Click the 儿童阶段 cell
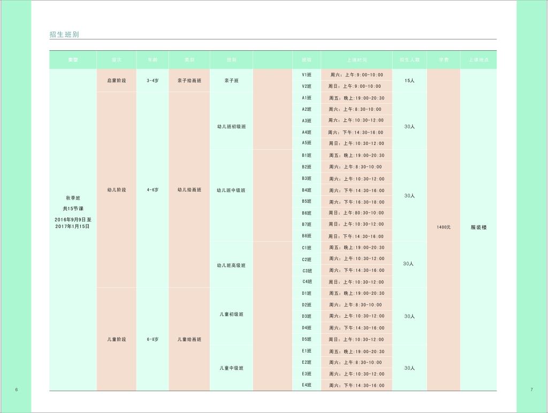The height and width of the screenshot is (413, 548). pos(116,339)
